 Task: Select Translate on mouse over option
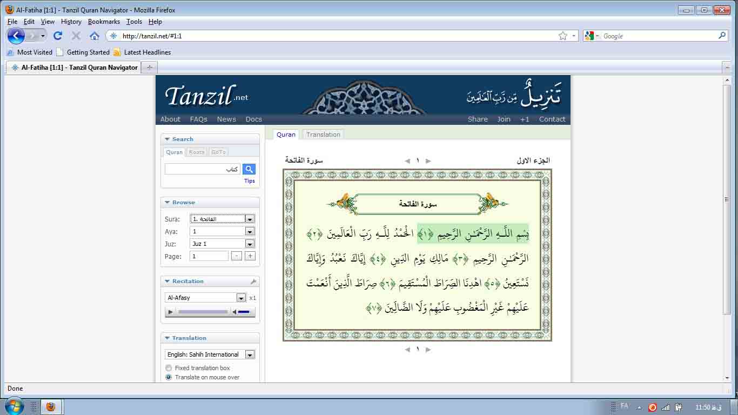point(169,377)
